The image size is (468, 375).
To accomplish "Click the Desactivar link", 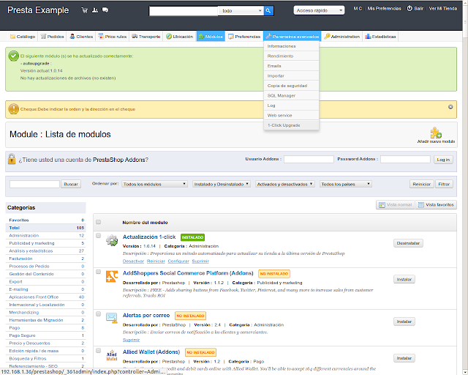I will [133, 261].
